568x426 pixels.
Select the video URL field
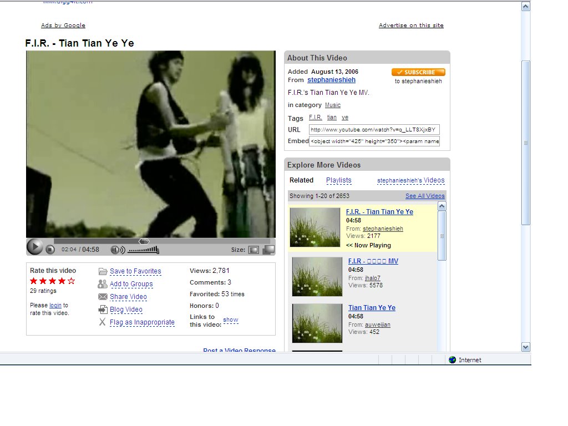[374, 130]
